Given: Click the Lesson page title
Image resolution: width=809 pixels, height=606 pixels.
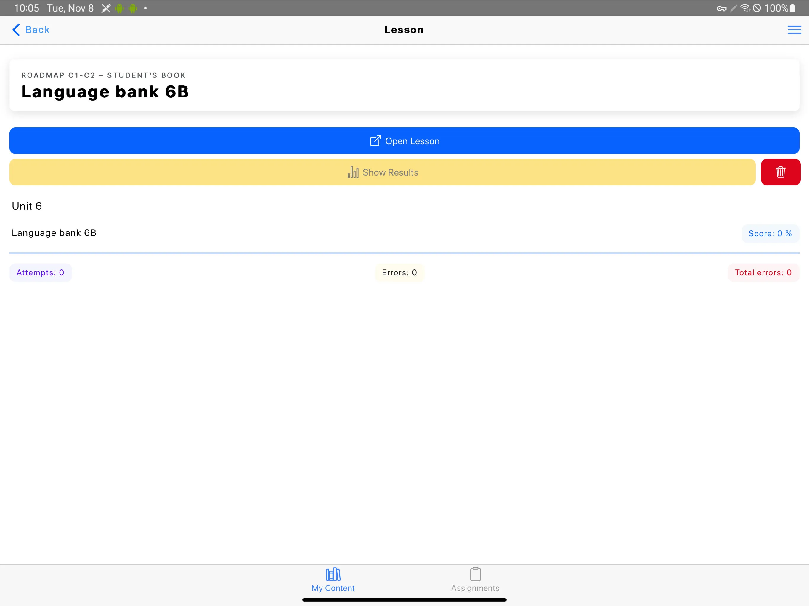Looking at the screenshot, I should (404, 30).
